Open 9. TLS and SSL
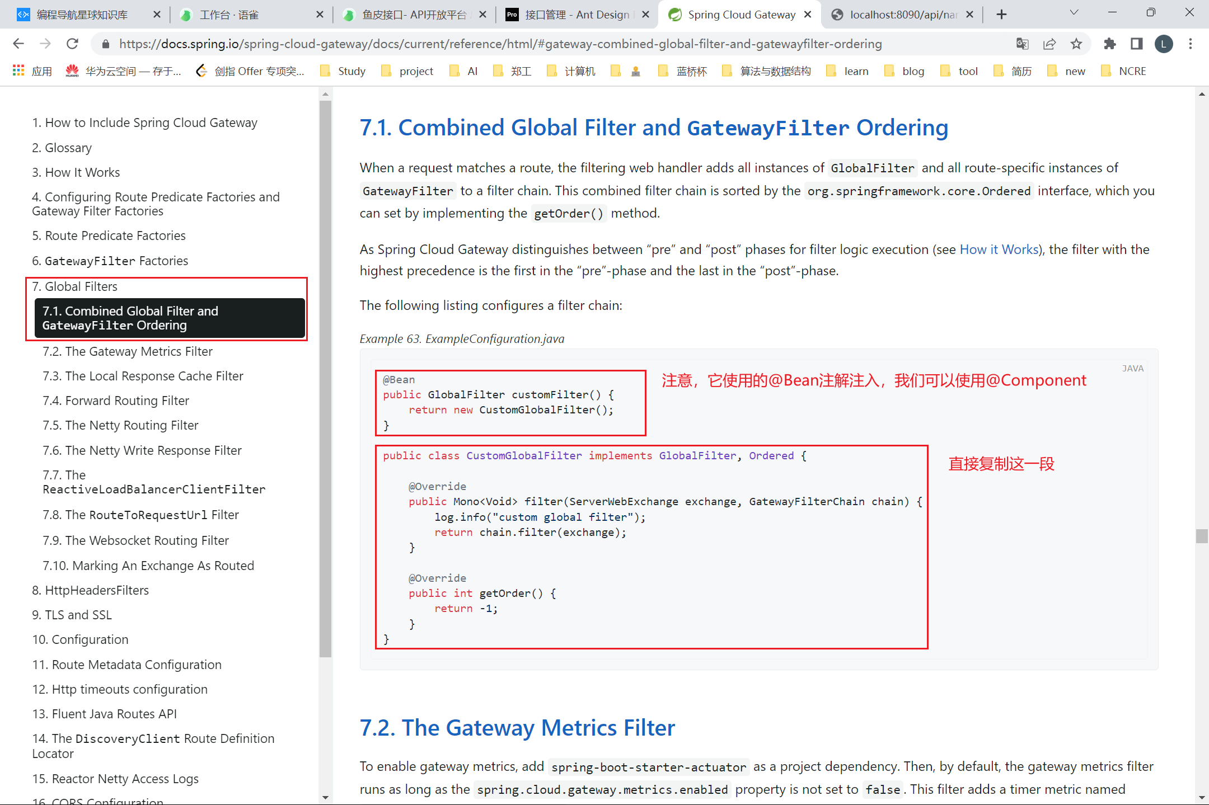1209x805 pixels. [x=72, y=615]
